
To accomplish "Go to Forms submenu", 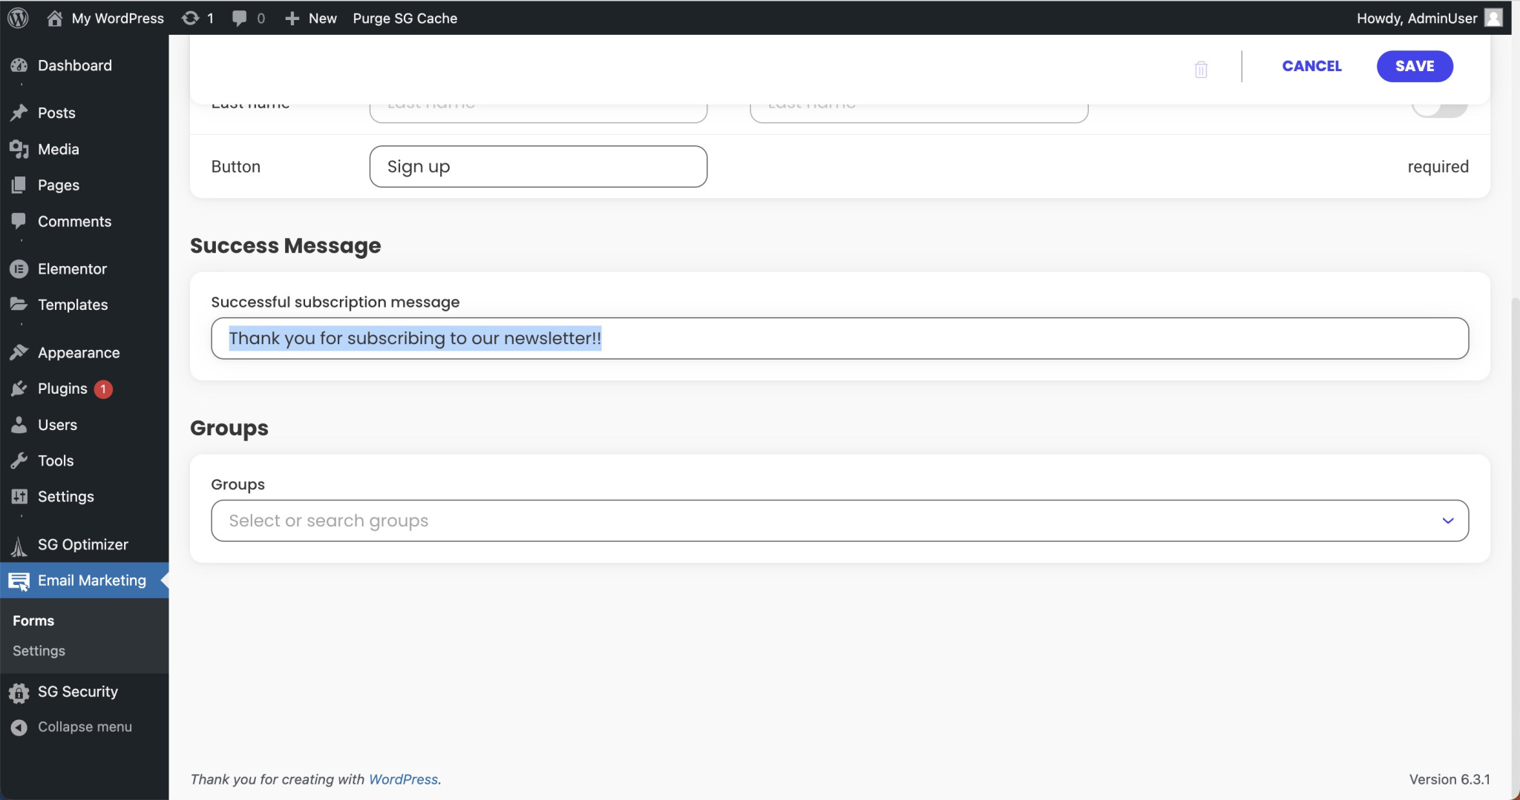I will [x=33, y=621].
